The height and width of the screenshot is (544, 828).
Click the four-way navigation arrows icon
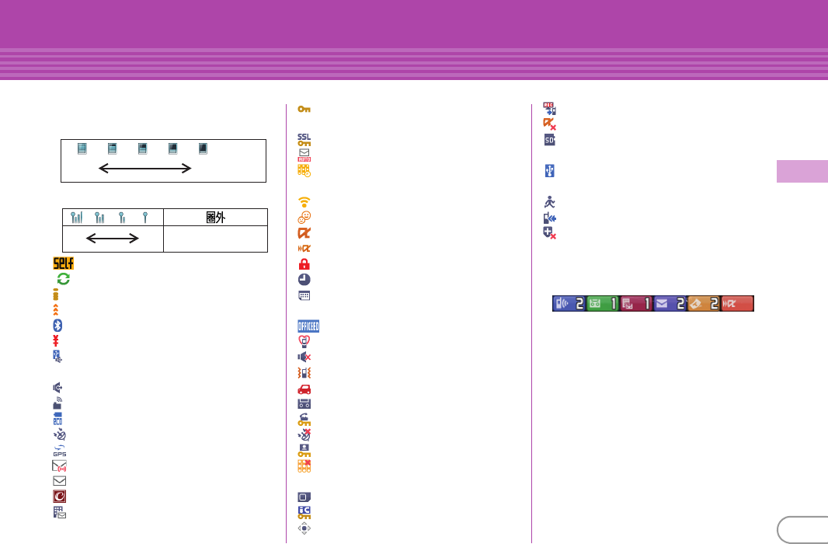[x=304, y=528]
